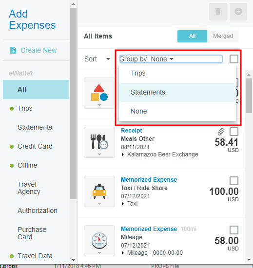Click the Receipt expense title link
The width and height of the screenshot is (253, 268).
(132, 131)
